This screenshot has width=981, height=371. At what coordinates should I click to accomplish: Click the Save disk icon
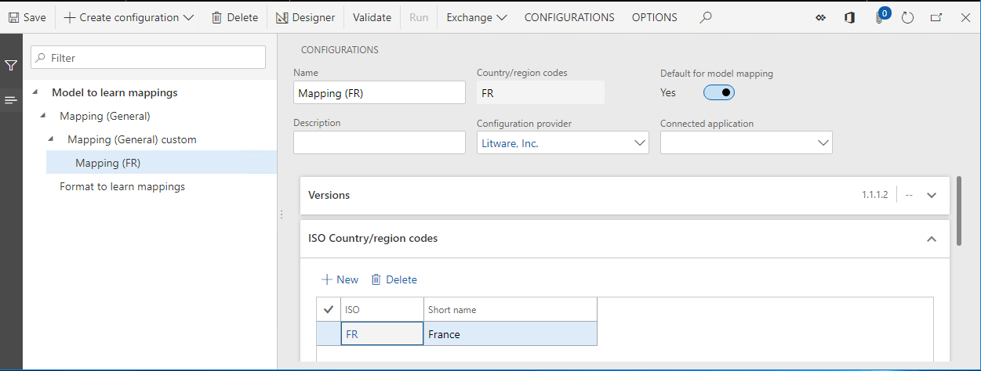pos(13,17)
